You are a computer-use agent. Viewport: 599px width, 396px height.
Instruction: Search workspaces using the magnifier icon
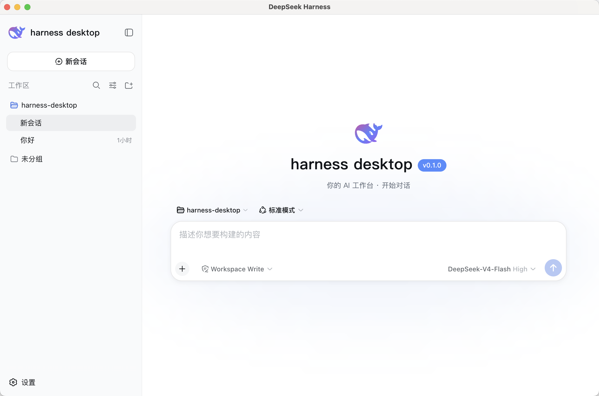(x=96, y=85)
